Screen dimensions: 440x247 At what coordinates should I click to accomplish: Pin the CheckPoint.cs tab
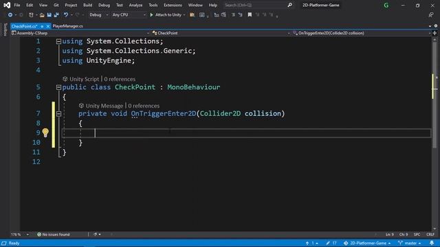click(x=42, y=26)
